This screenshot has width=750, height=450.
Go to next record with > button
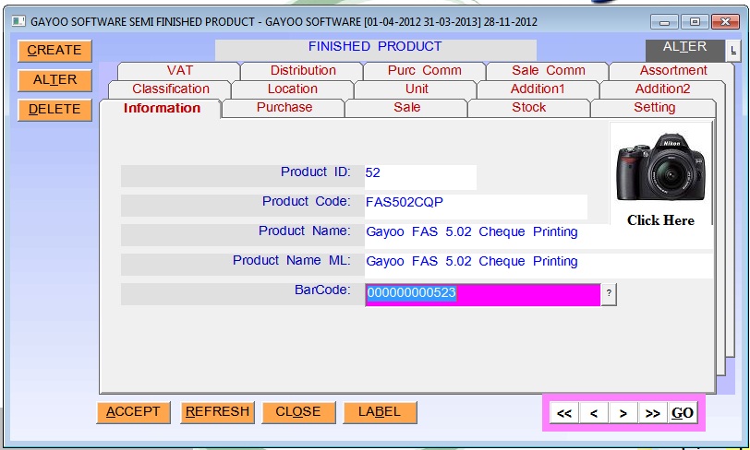[623, 413]
